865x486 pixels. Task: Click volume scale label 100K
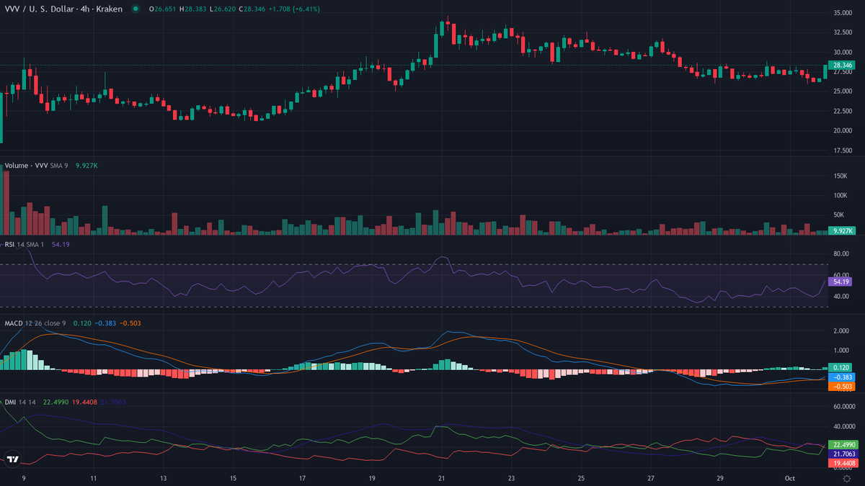pos(840,196)
